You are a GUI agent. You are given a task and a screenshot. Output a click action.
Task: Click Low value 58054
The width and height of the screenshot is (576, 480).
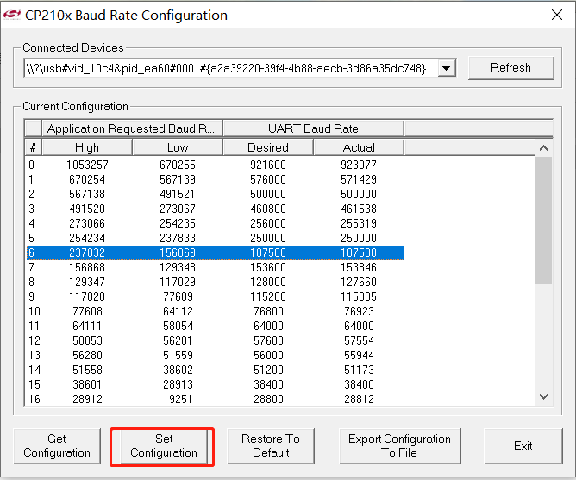pos(178,326)
